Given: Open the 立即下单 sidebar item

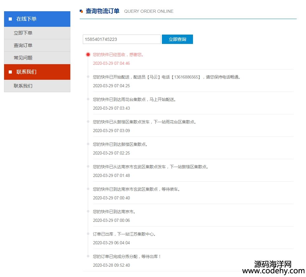Looking at the screenshot, I should click(23, 33).
